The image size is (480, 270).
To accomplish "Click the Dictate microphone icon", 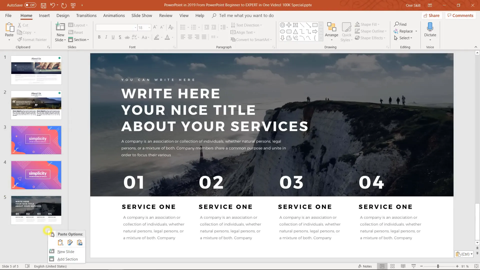I will point(430,26).
